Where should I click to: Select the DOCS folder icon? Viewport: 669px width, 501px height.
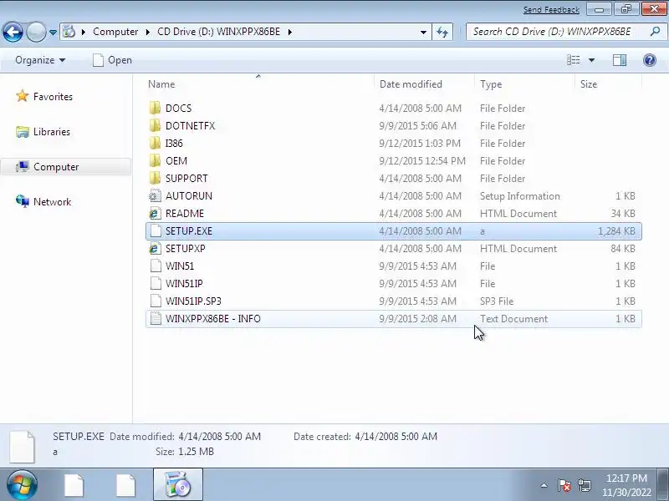(156, 108)
